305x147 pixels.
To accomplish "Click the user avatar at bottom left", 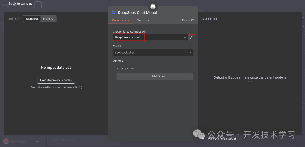I will tap(6, 141).
